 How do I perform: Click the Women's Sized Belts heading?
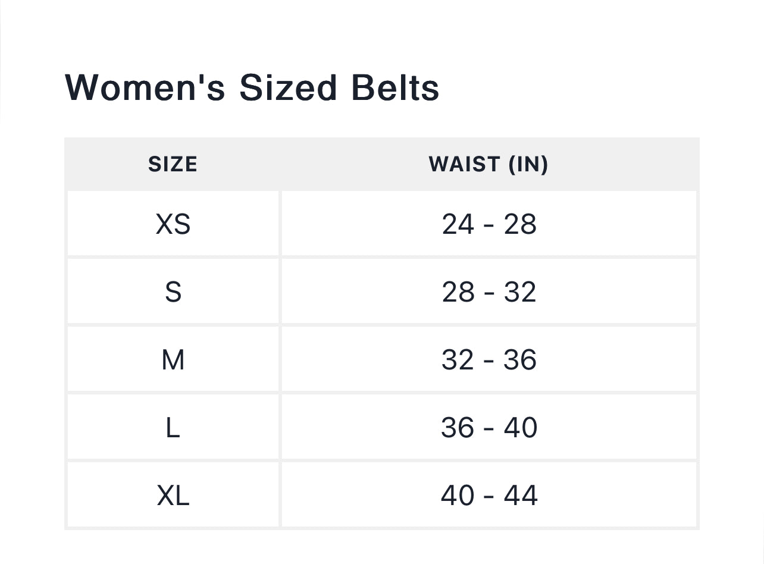[x=252, y=87]
